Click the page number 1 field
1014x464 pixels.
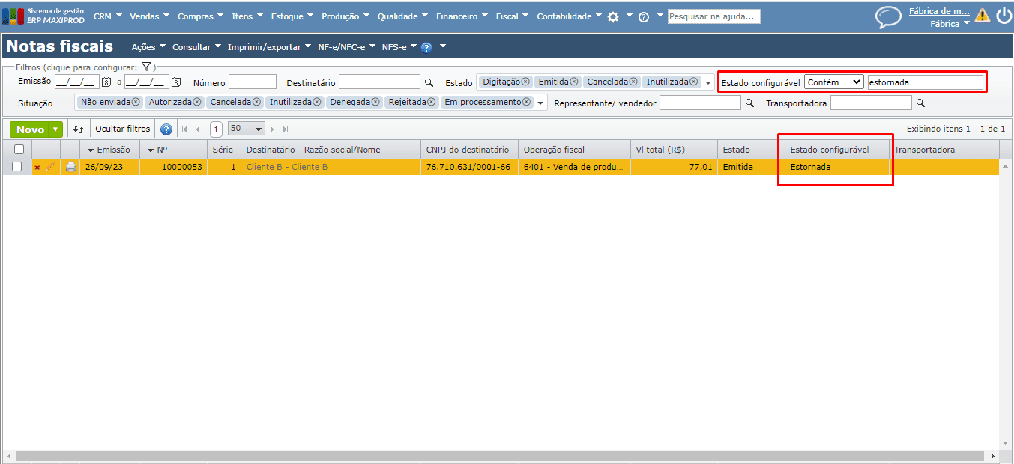[216, 129]
